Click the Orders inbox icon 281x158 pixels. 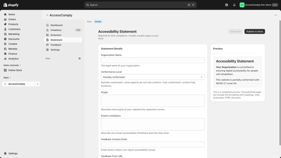tap(5, 19)
